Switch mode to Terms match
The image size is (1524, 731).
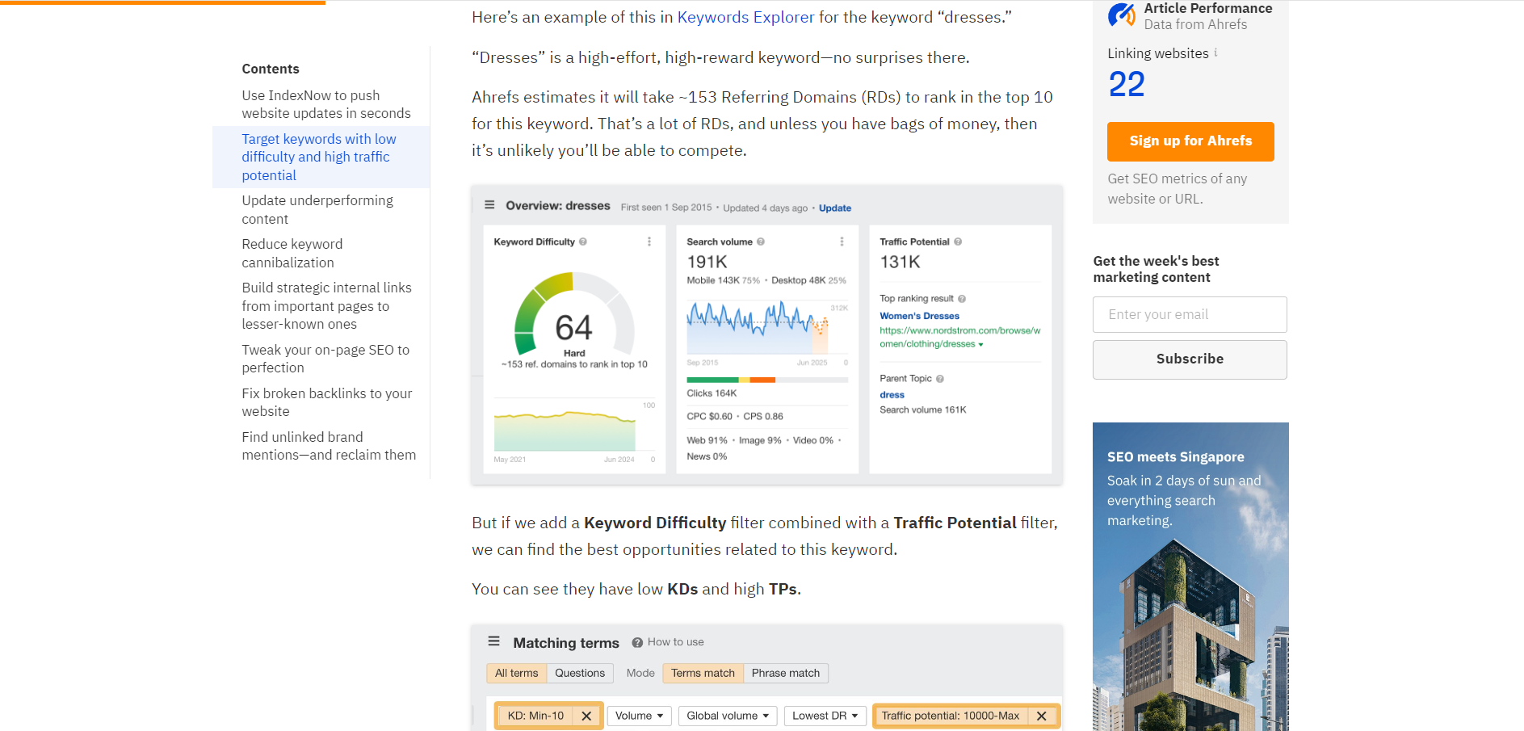click(703, 673)
